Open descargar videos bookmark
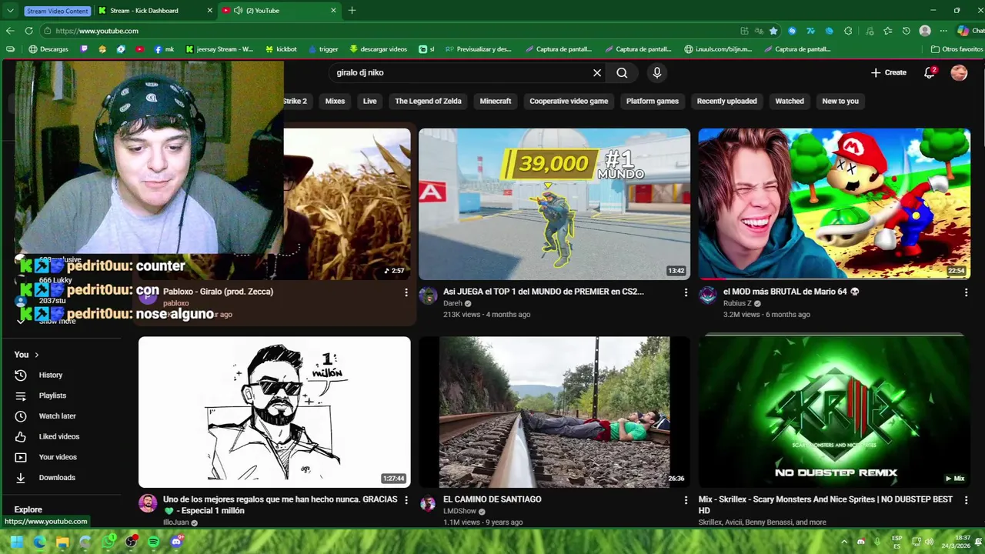This screenshot has height=554, width=985. 378,49
